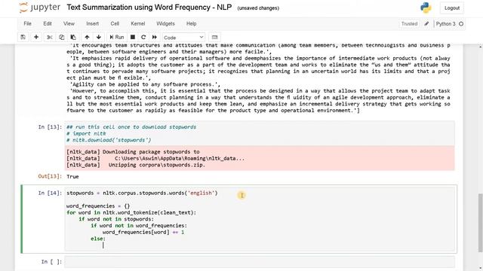Open the Edit menu
This screenshot has width=483, height=271.
(x=48, y=23)
